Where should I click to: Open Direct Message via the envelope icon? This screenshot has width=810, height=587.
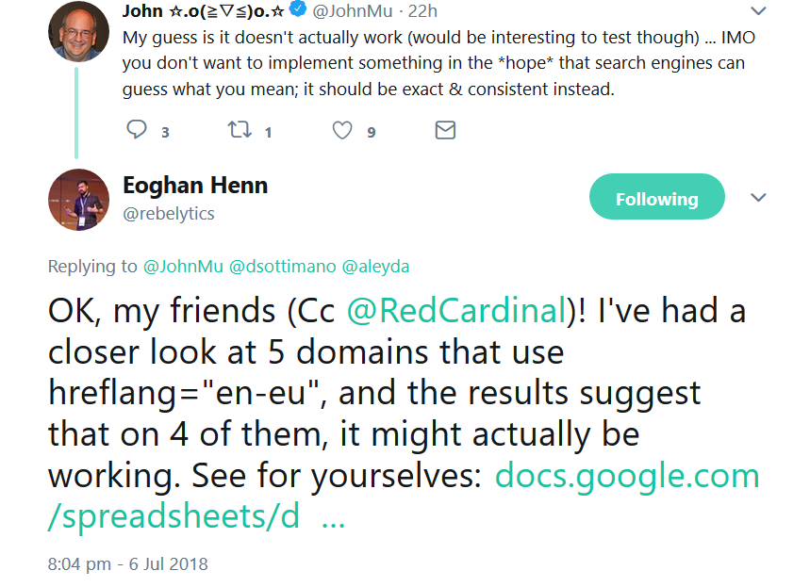tap(444, 130)
